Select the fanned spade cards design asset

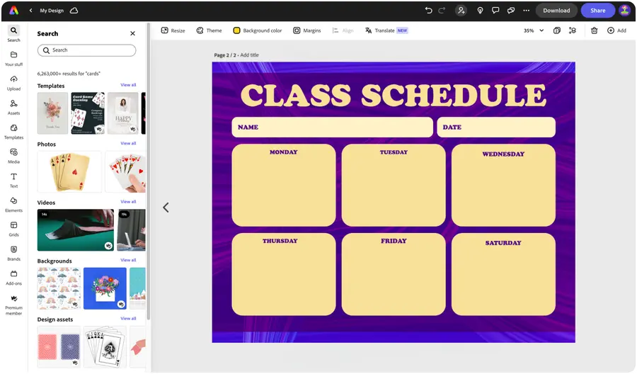click(105, 347)
